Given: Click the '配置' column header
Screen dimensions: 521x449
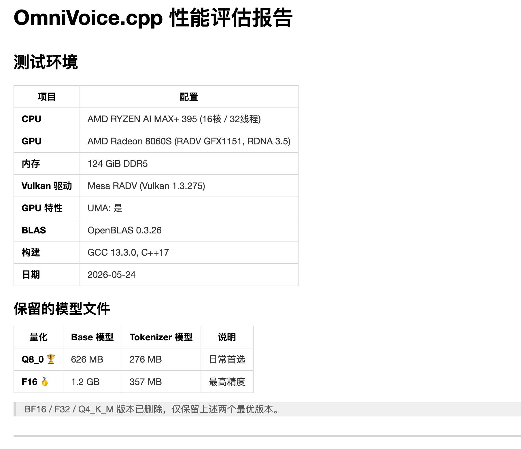Looking at the screenshot, I should [189, 97].
